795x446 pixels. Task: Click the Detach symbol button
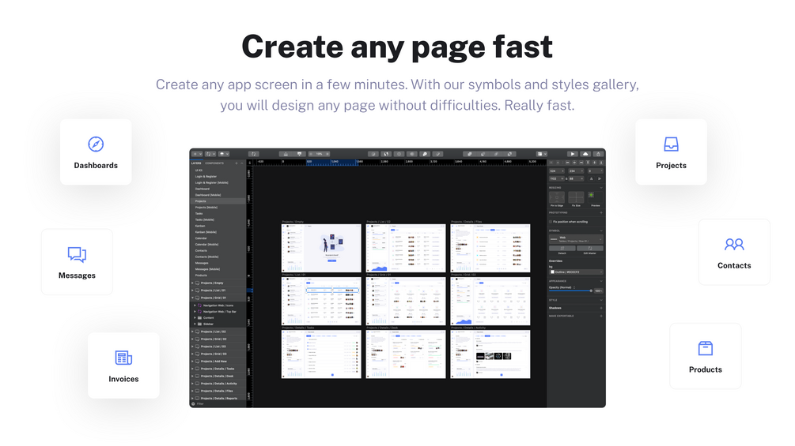(x=562, y=249)
